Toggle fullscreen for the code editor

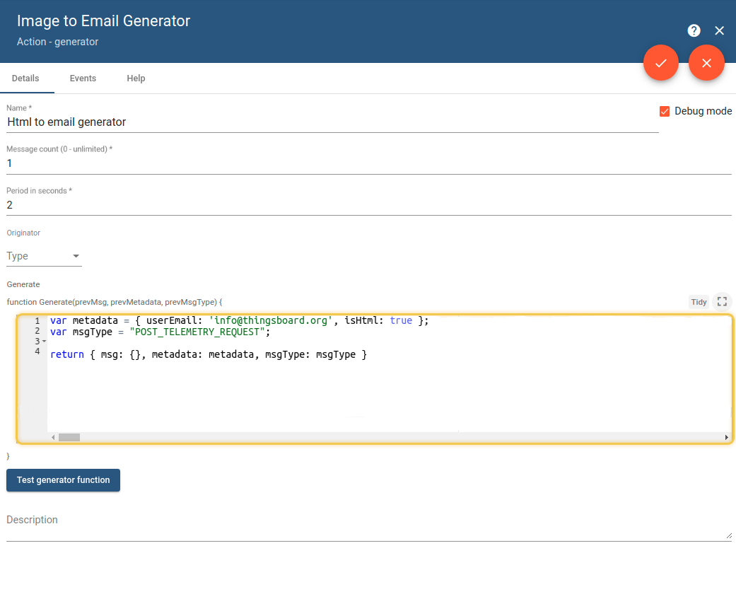tap(722, 302)
